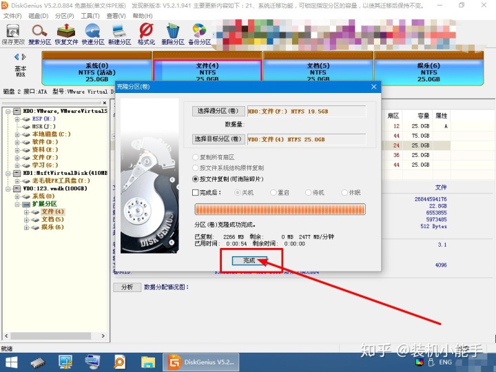496x372 pixels.
Task: Switch to DiskGenius V5.2 taskbar button
Action: (200, 362)
